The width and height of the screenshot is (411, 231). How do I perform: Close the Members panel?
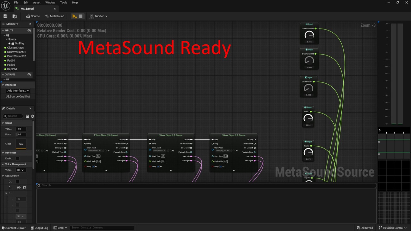point(31,24)
